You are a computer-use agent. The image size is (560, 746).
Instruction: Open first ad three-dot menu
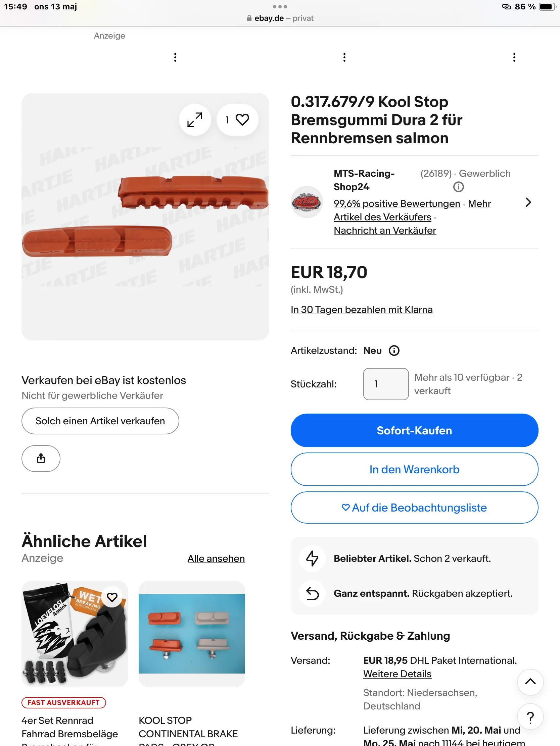[x=175, y=57]
